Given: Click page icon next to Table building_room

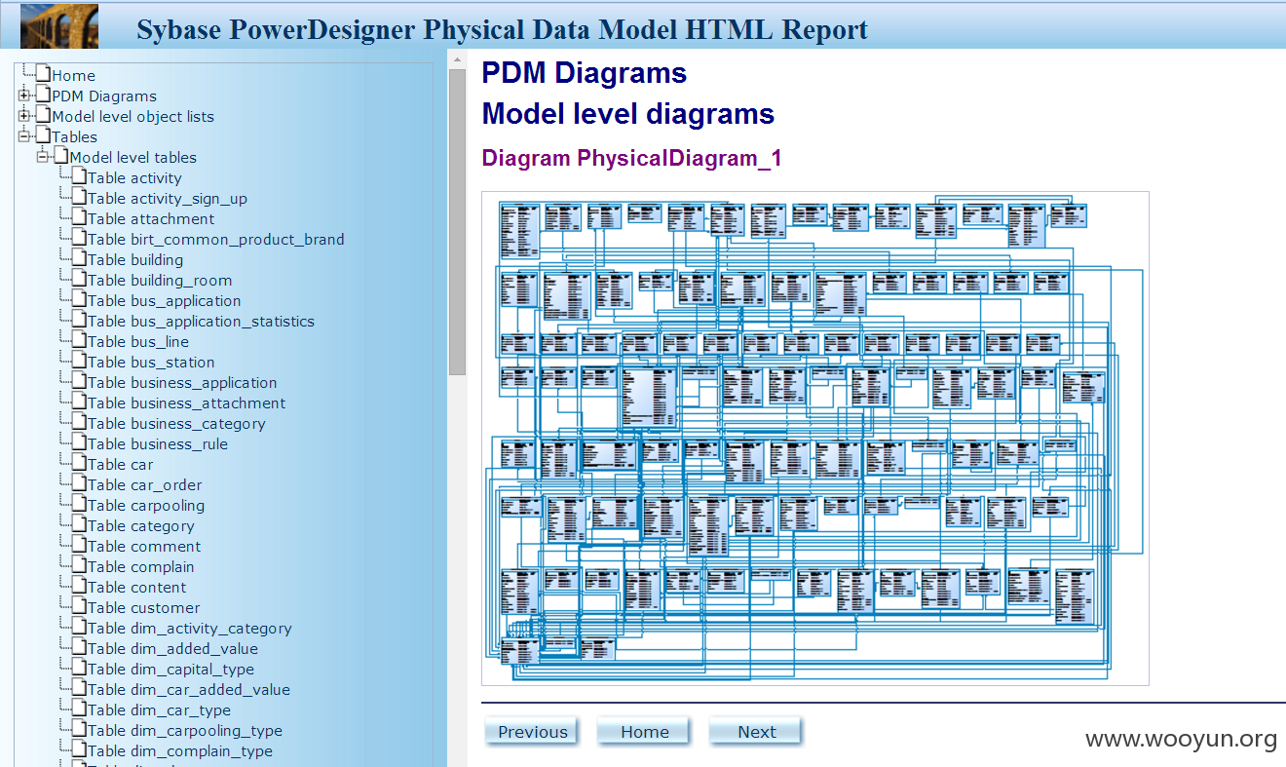Looking at the screenshot, I should click(79, 279).
